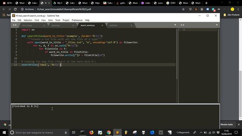
Task: Click right pane previous tab arrow
Action: click(181, 25)
